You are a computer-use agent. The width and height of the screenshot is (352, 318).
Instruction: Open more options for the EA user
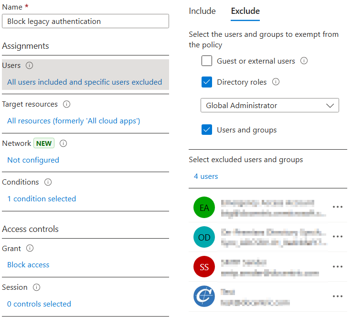pyautogui.click(x=338, y=207)
